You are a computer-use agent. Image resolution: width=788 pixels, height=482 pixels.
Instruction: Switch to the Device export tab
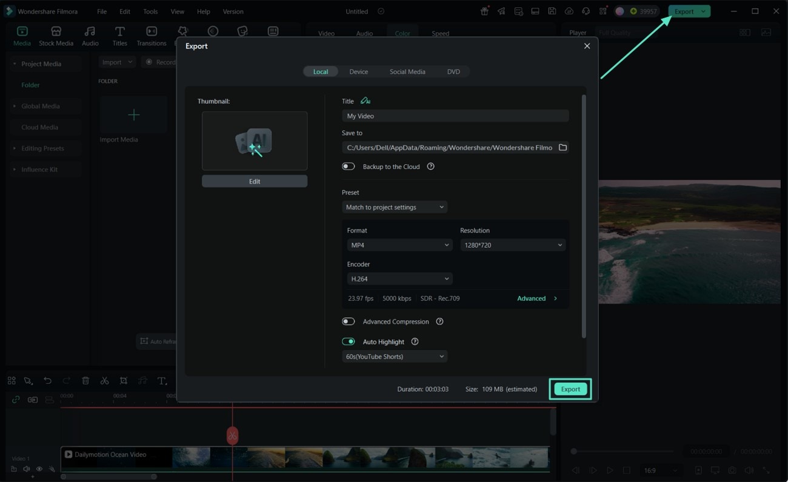click(359, 71)
